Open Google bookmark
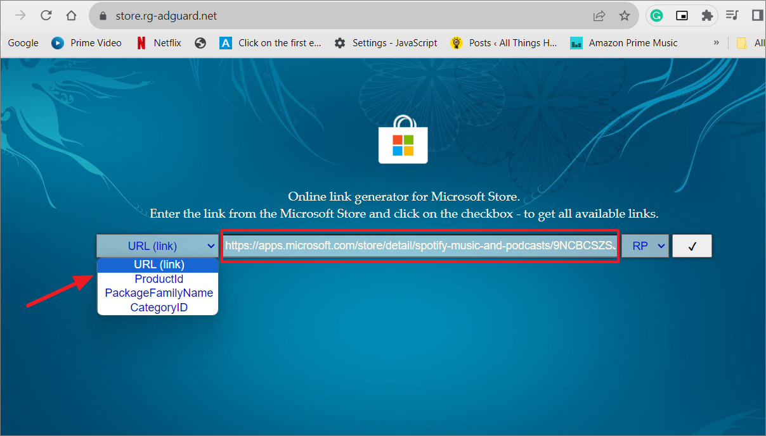The image size is (766, 436). point(23,43)
